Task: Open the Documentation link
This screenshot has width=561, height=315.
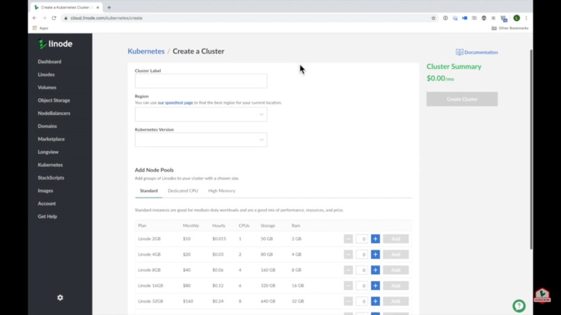Action: (481, 52)
